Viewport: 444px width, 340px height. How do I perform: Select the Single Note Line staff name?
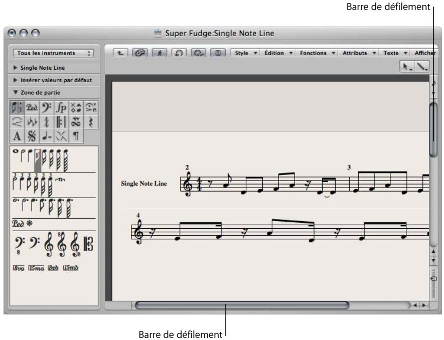click(144, 184)
